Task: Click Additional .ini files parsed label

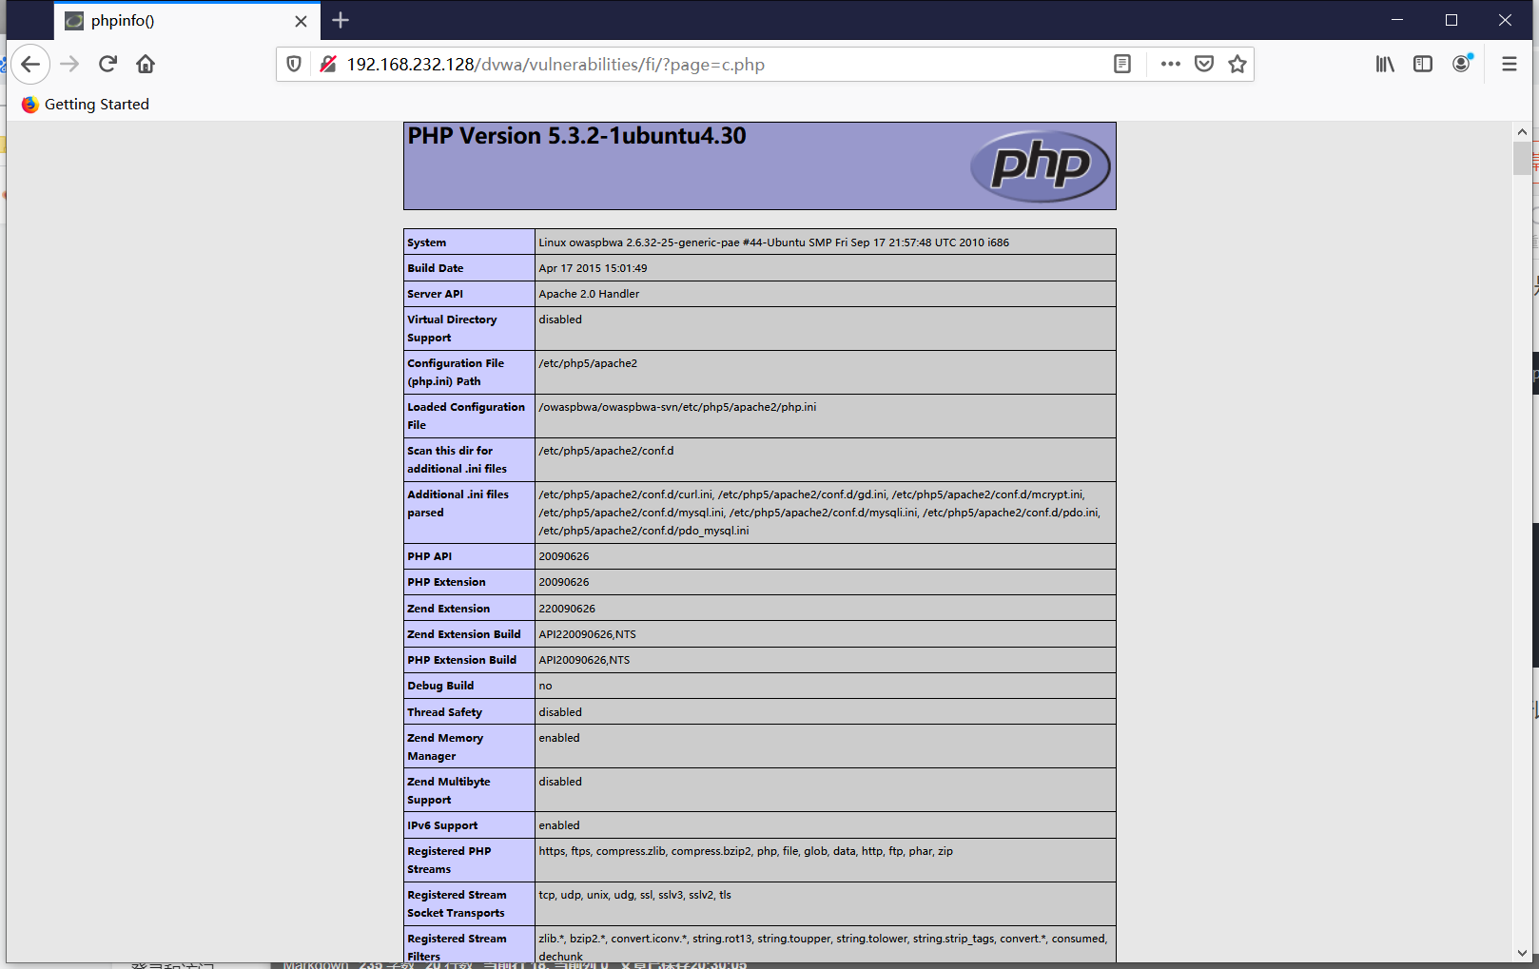Action: click(458, 503)
